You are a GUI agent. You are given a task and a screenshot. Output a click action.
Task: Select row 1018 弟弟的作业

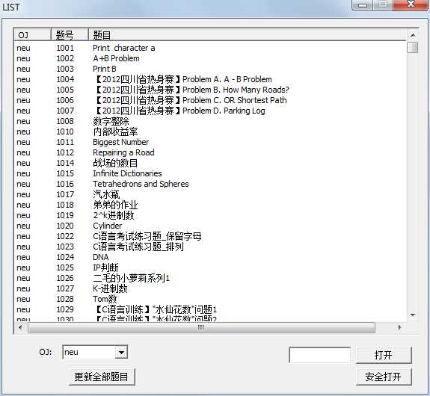click(210, 205)
